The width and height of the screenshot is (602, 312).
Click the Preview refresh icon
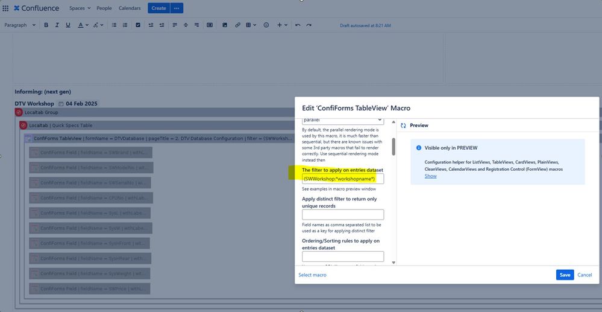403,126
